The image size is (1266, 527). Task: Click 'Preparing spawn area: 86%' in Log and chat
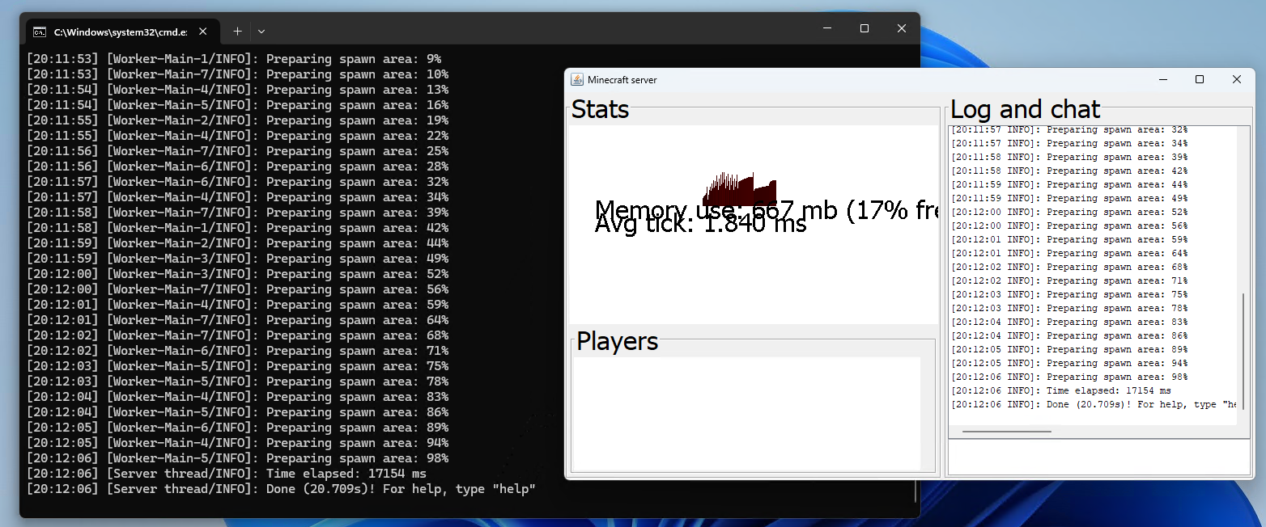pyautogui.click(x=1117, y=335)
